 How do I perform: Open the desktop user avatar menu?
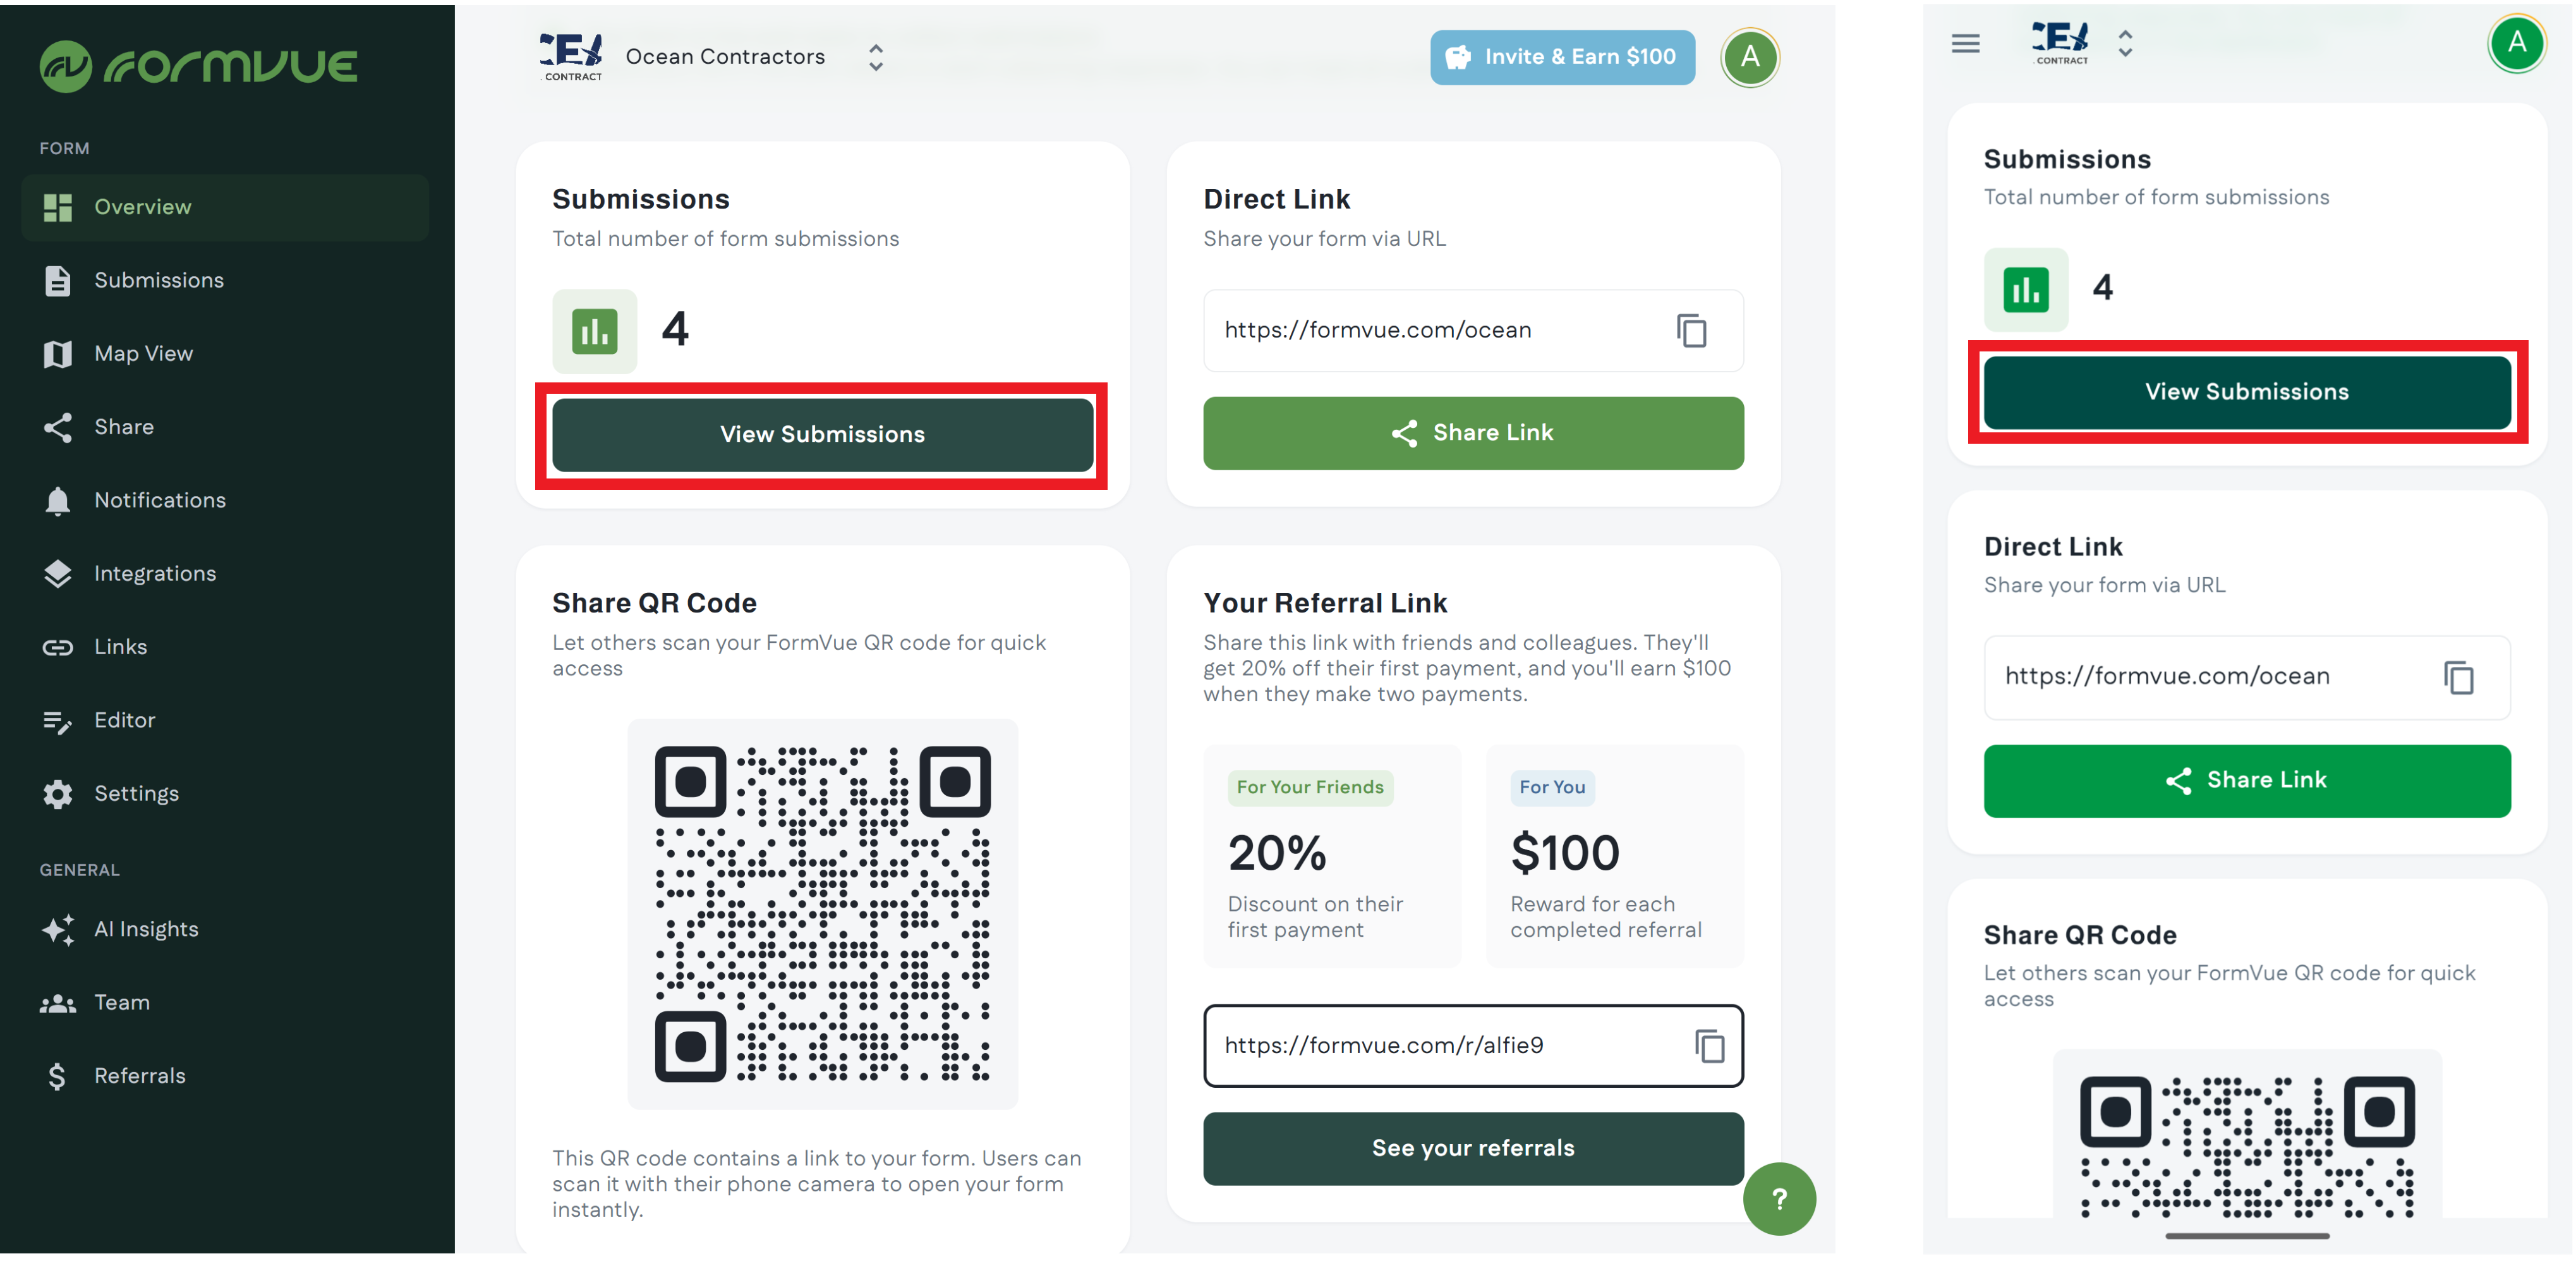pos(1750,57)
